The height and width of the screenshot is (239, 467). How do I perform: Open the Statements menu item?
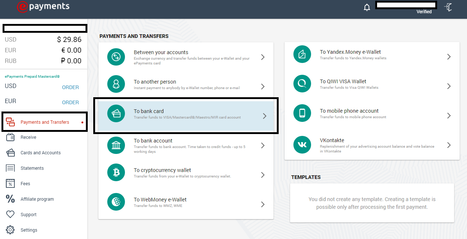32,168
